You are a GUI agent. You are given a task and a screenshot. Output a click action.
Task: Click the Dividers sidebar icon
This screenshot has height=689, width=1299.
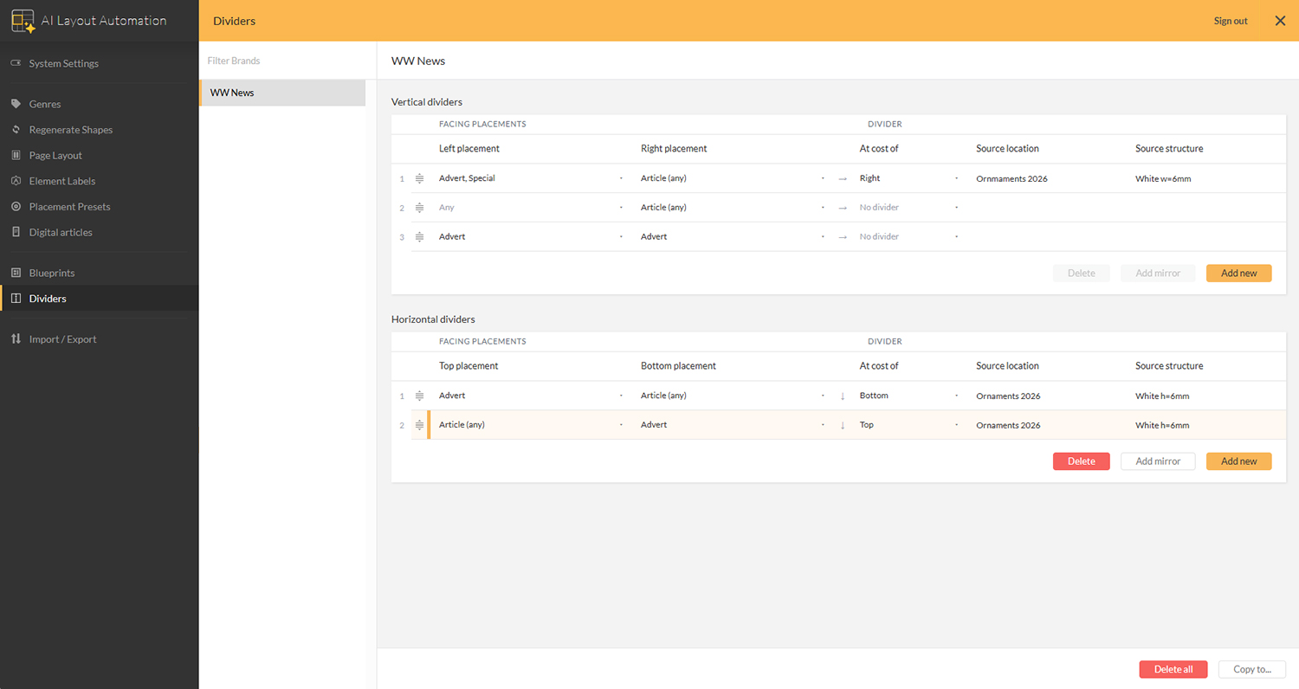[16, 299]
